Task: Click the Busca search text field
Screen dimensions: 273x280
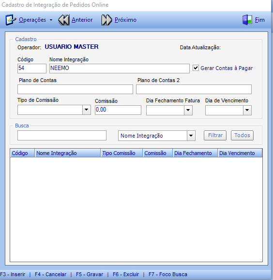Action: click(x=62, y=135)
